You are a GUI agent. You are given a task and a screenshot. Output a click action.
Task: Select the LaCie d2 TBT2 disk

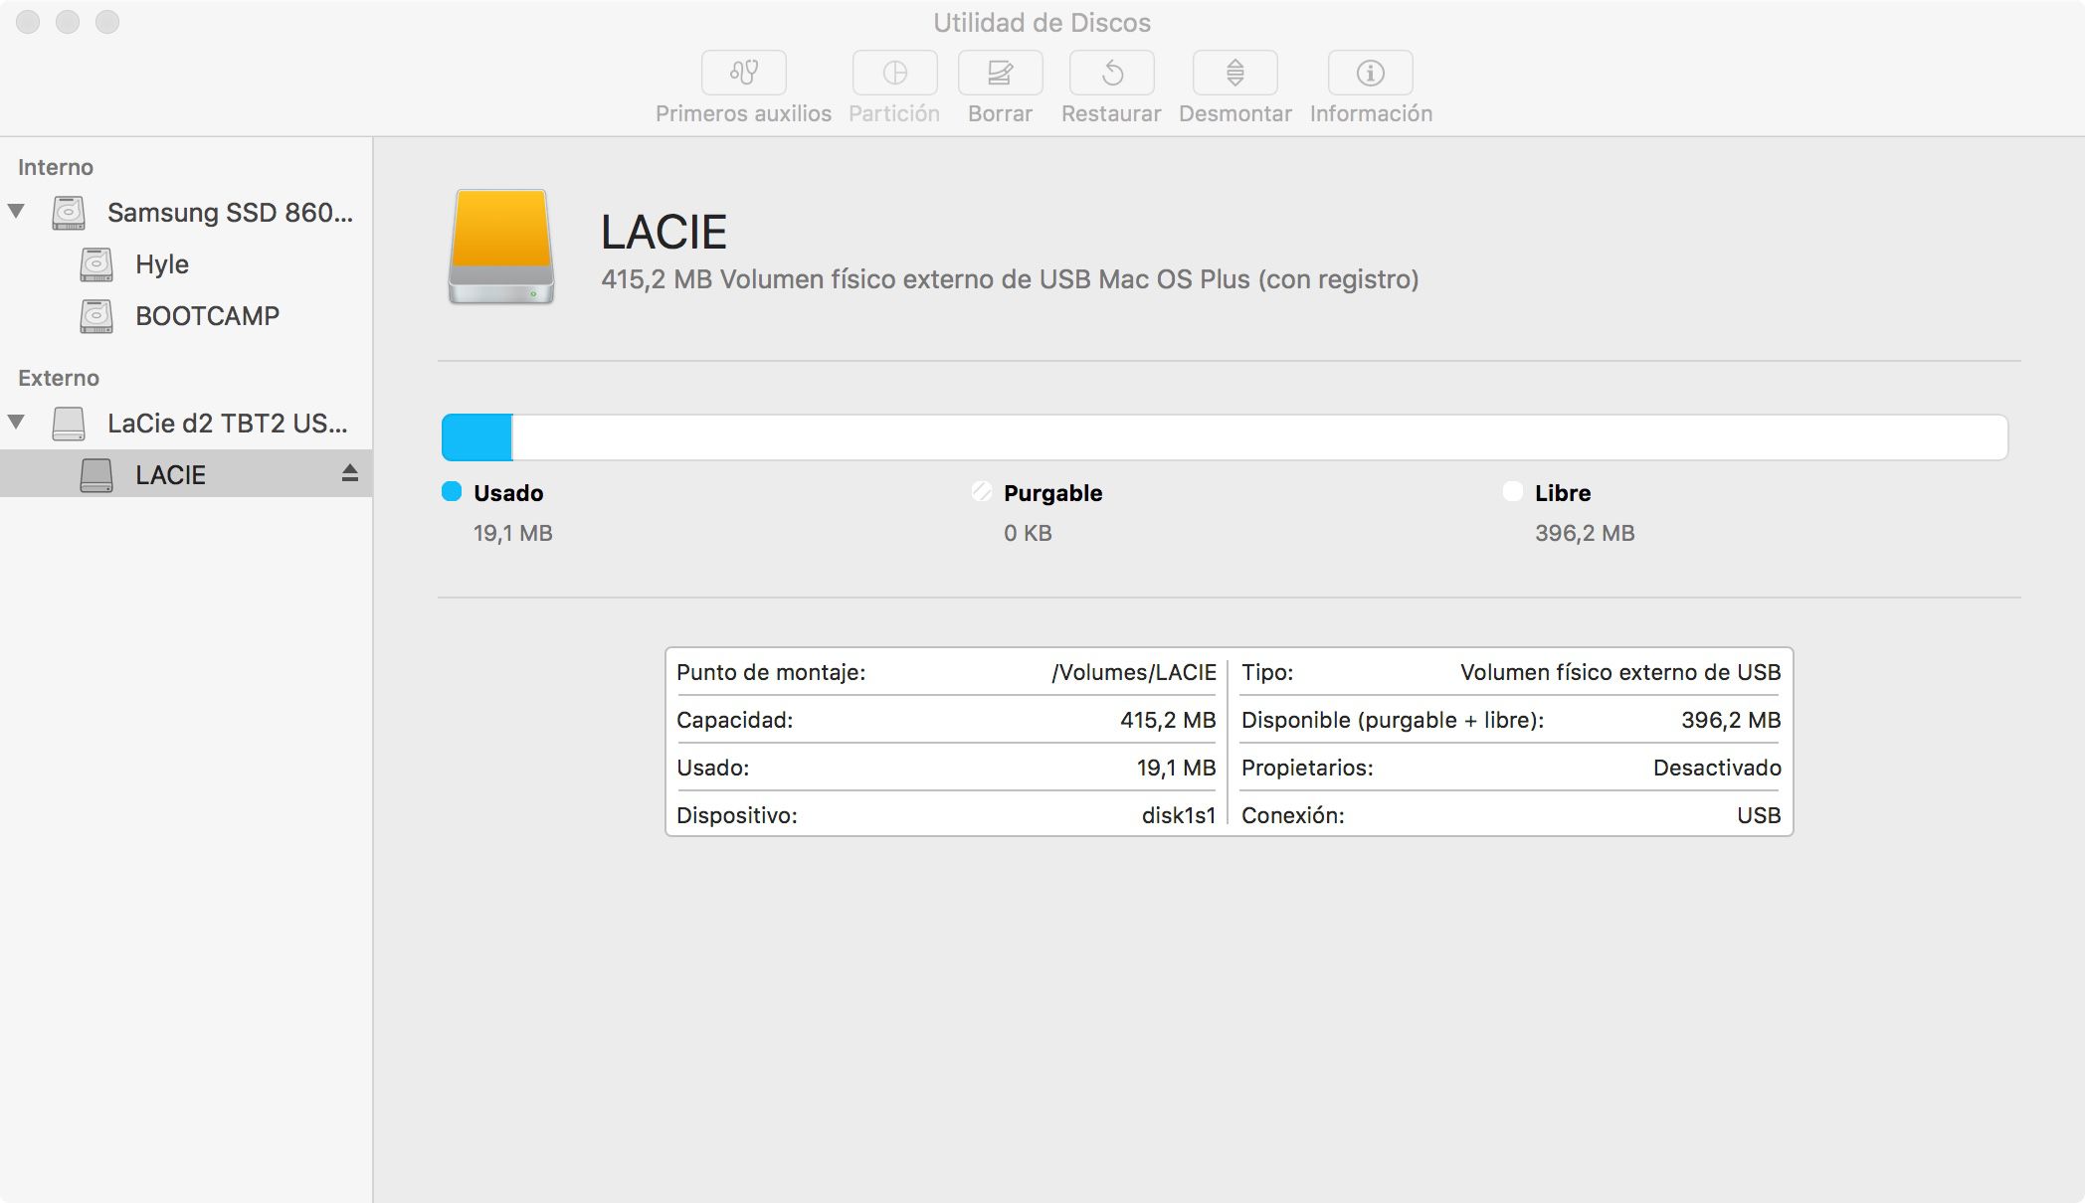click(x=186, y=424)
